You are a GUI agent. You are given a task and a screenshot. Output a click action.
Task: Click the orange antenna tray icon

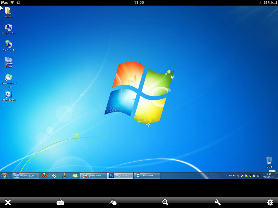[x=238, y=176]
